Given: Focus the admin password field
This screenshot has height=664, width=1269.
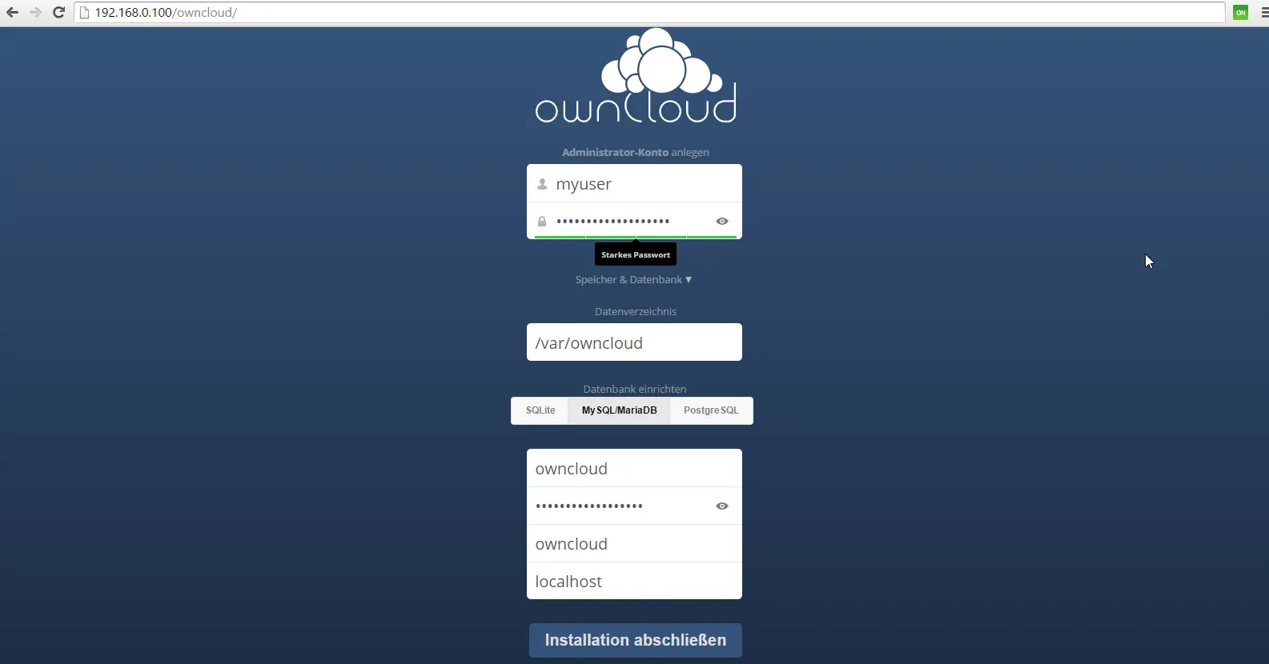Looking at the screenshot, I should 634,221.
